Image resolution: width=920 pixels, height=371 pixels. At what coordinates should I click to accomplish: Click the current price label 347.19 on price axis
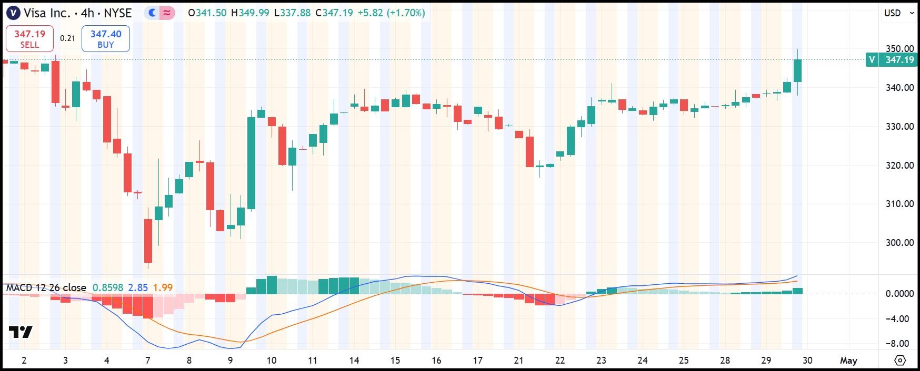click(x=899, y=60)
